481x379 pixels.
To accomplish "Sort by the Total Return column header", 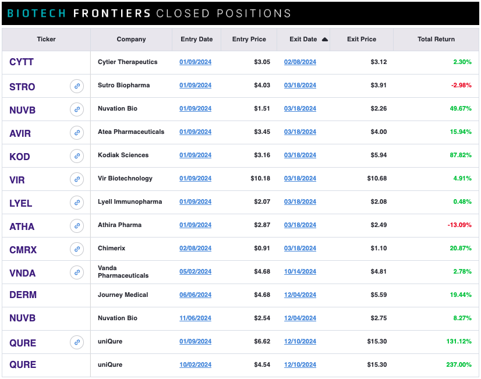I will [x=436, y=39].
